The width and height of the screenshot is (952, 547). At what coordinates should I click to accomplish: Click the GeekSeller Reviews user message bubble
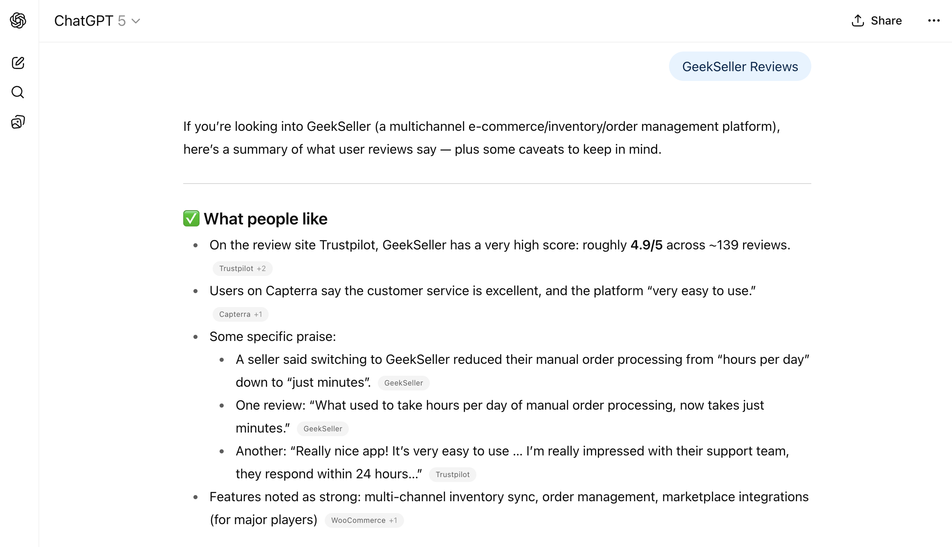click(740, 67)
